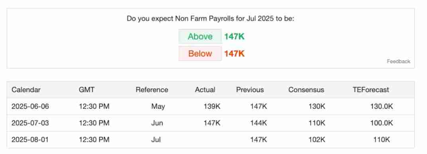Click the Actual column header

[x=205, y=90]
